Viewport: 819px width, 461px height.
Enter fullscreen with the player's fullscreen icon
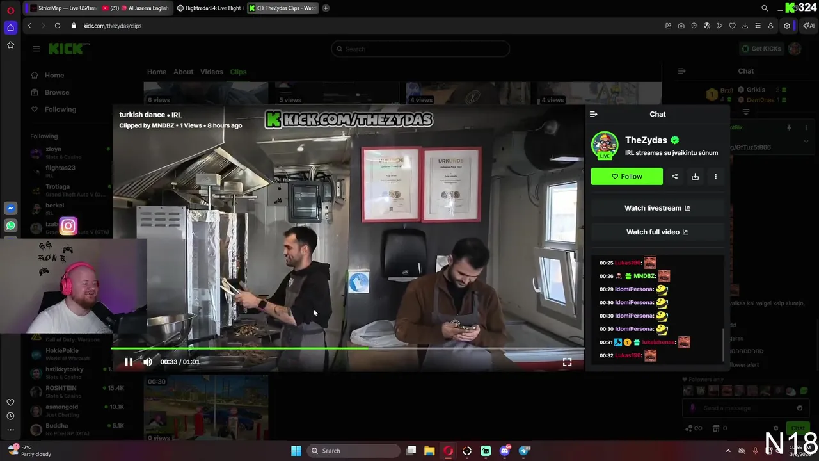click(x=567, y=362)
